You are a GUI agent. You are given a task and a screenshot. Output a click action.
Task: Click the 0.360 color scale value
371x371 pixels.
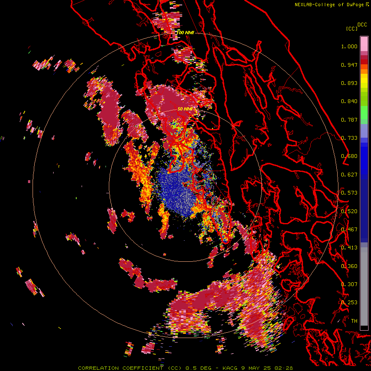point(349,266)
